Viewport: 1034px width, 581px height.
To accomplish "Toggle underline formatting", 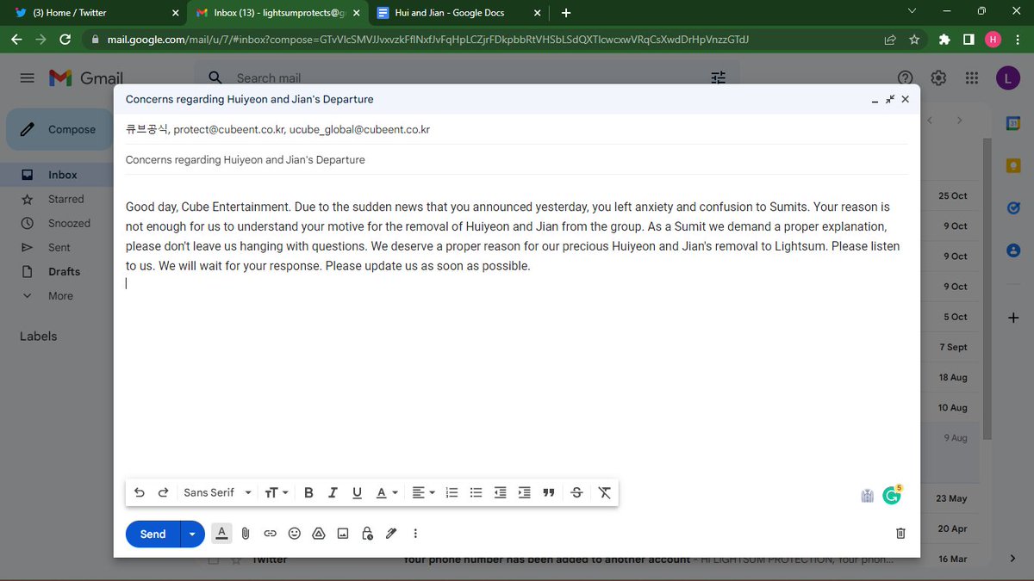I will pyautogui.click(x=357, y=493).
